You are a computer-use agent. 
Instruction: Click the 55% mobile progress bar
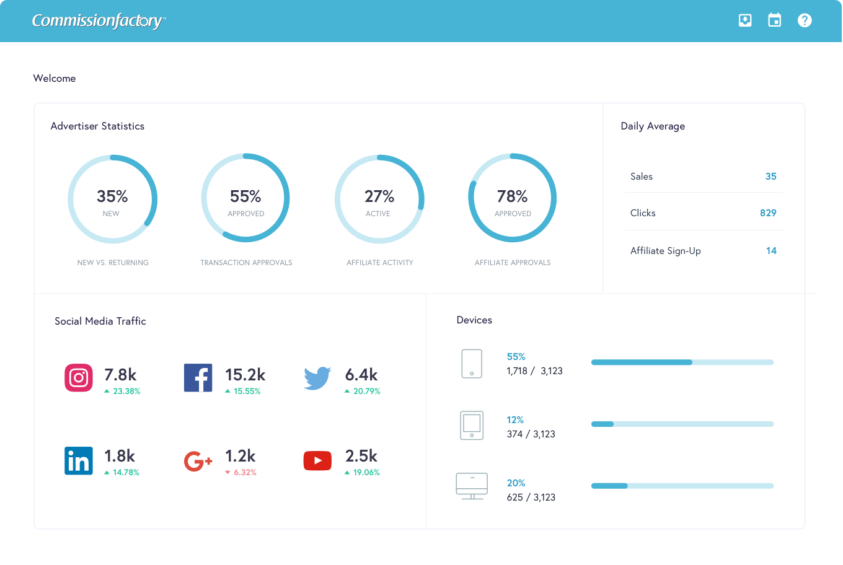tap(682, 362)
